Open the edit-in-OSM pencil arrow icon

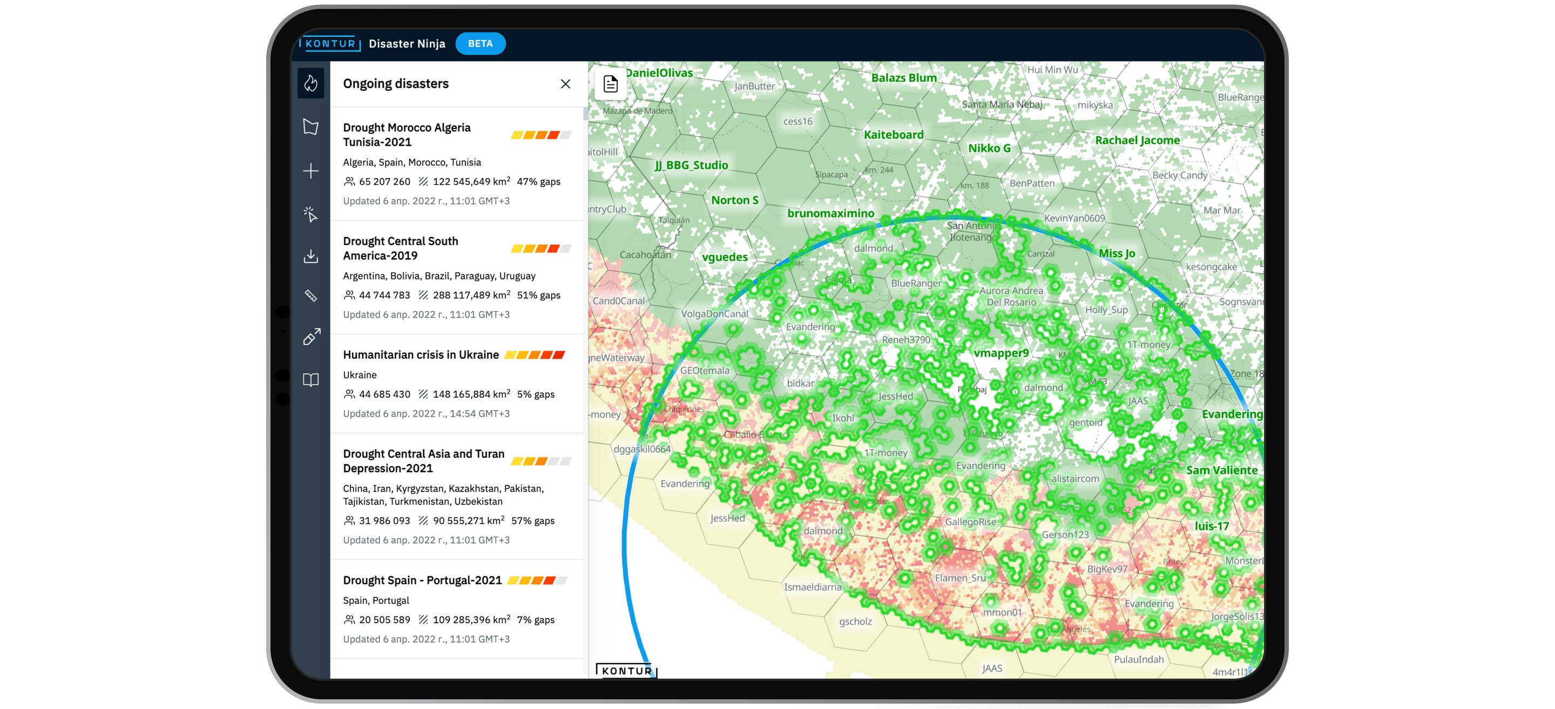(x=312, y=337)
